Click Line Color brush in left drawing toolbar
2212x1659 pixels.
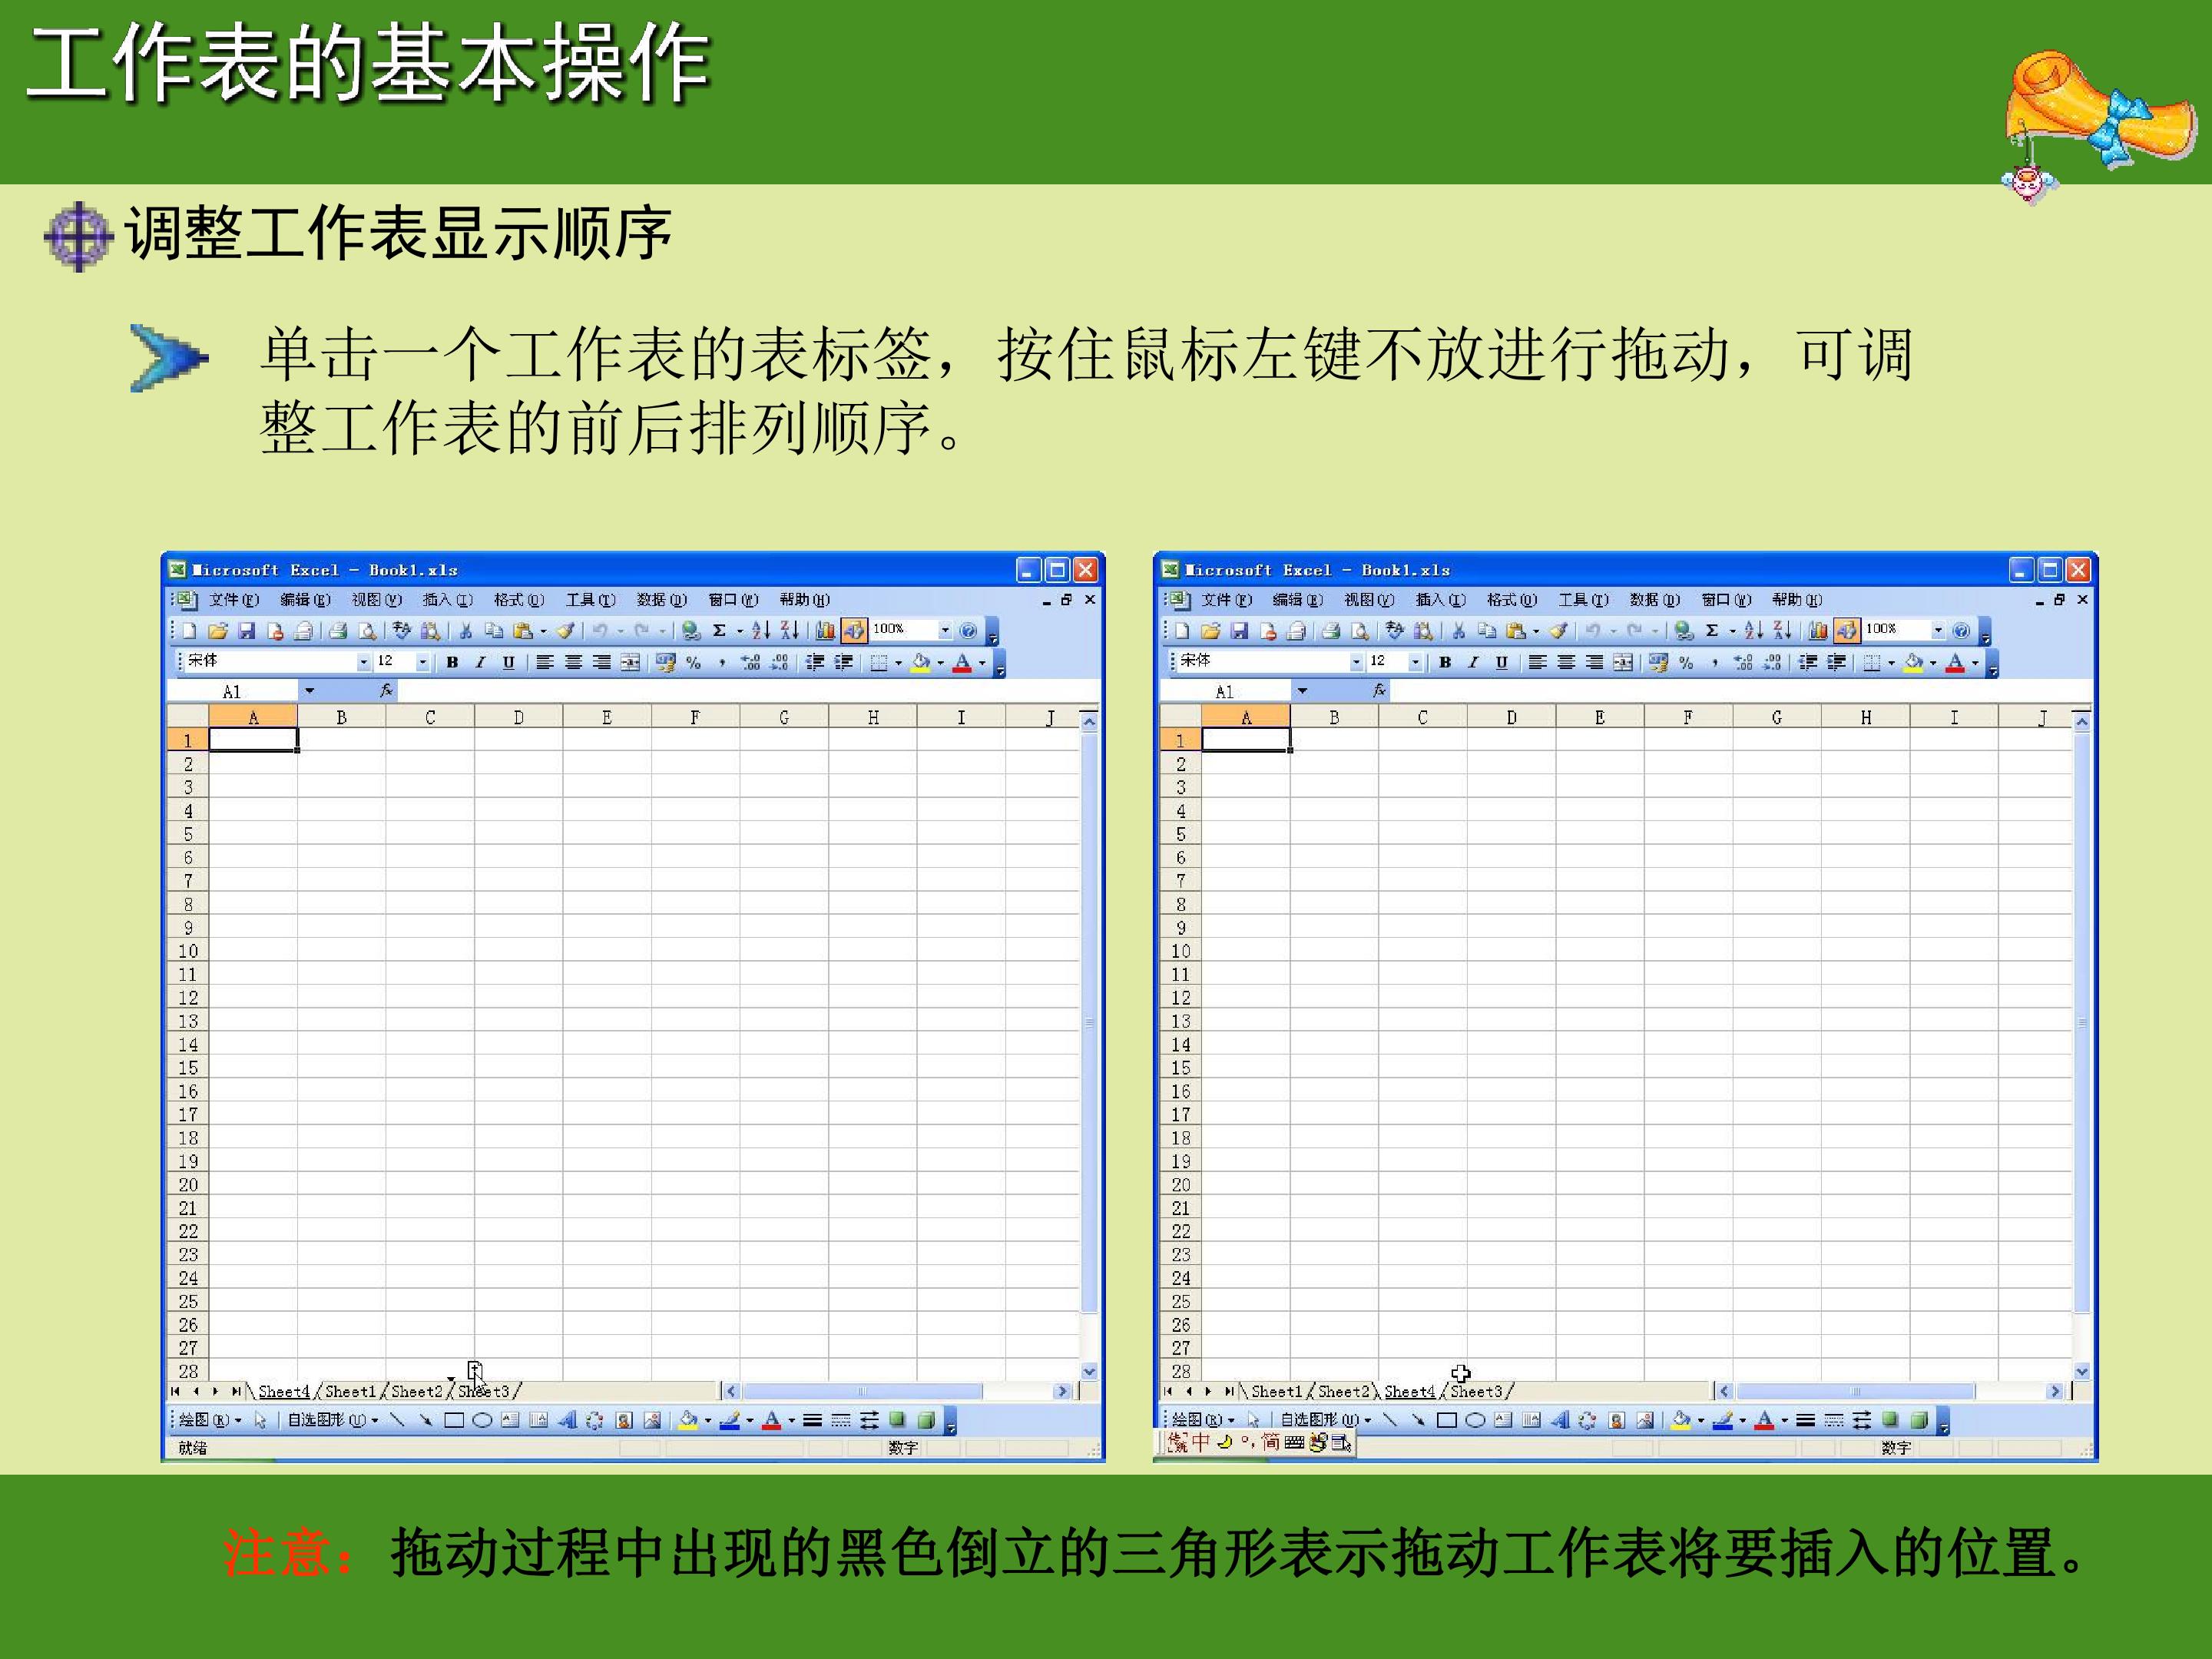729,1420
